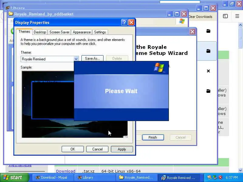
Task: Minimize the Royale_Remixed folder window
Action: click(170, 14)
